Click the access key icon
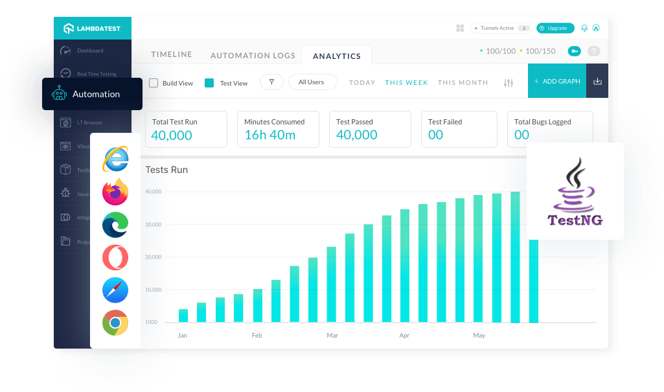The width and height of the screenshot is (664, 392). (x=574, y=51)
